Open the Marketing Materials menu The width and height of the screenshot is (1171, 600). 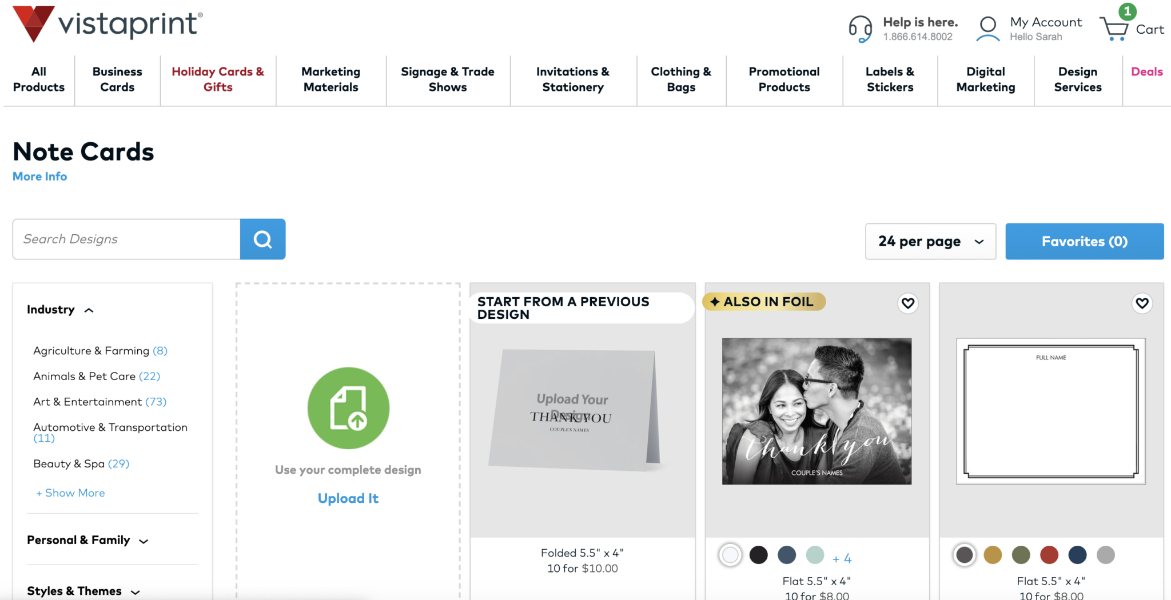pos(331,79)
